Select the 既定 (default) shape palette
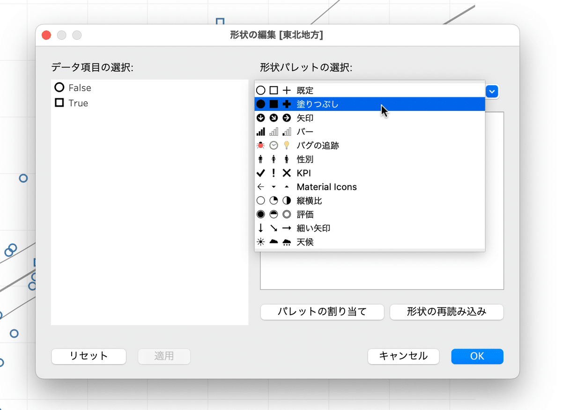The height and width of the screenshot is (410, 562). pos(370,90)
